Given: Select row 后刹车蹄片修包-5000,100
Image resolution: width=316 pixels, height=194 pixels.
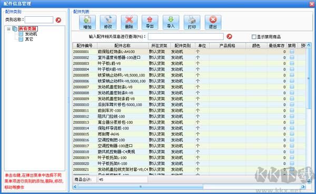Looking at the screenshot, I should pos(189,104).
